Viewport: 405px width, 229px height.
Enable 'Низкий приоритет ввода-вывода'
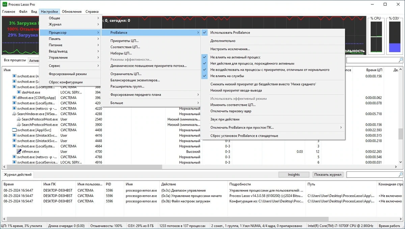(x=273, y=90)
